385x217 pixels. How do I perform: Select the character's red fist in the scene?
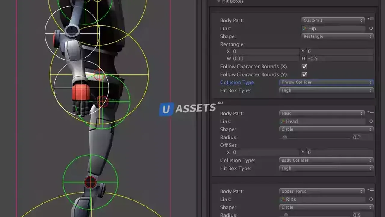coord(81,92)
